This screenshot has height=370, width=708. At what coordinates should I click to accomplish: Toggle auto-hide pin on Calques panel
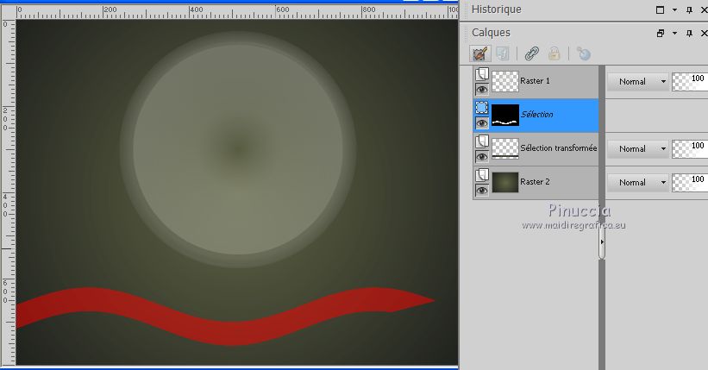[x=689, y=33]
